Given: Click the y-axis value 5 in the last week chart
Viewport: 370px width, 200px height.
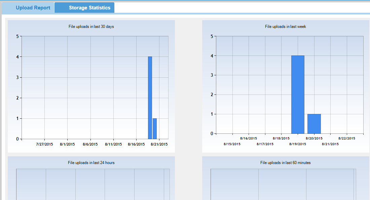Looking at the screenshot, I should (212, 36).
